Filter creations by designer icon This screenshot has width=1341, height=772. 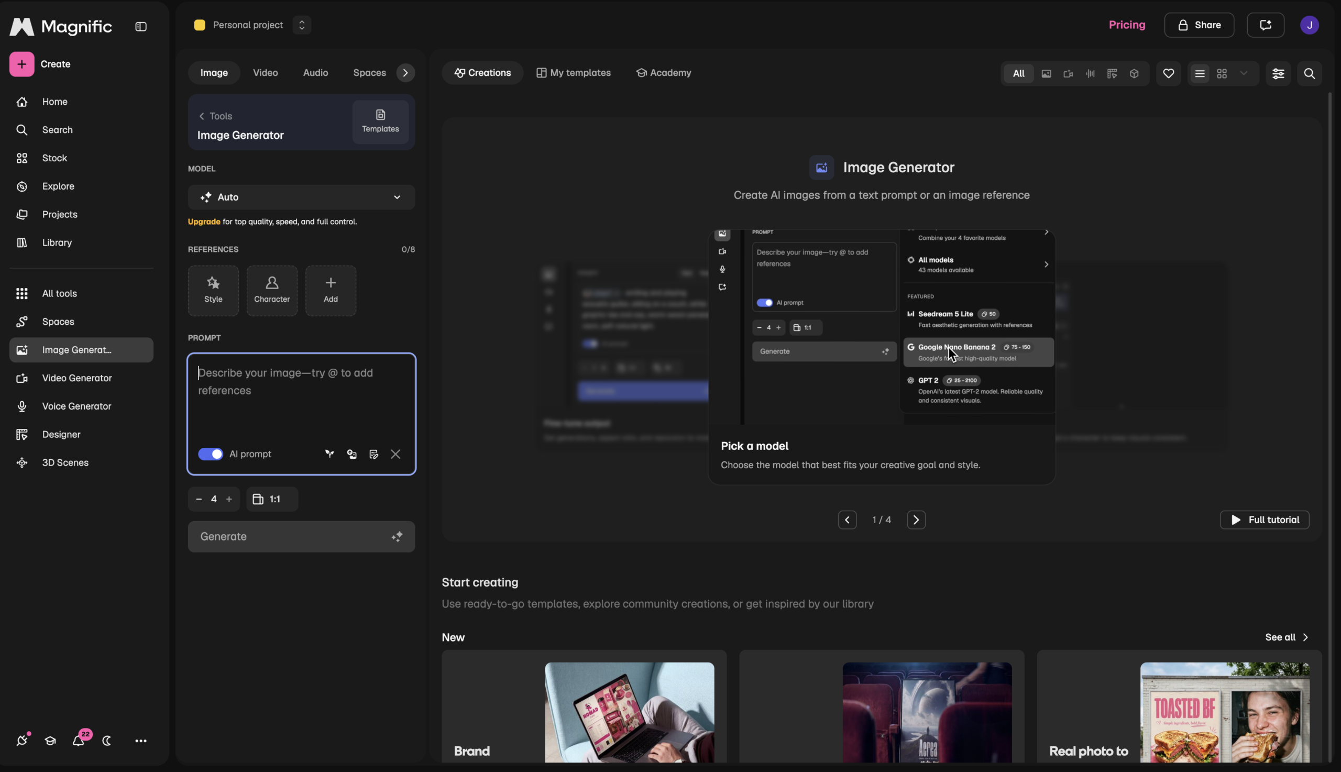[x=1113, y=74]
